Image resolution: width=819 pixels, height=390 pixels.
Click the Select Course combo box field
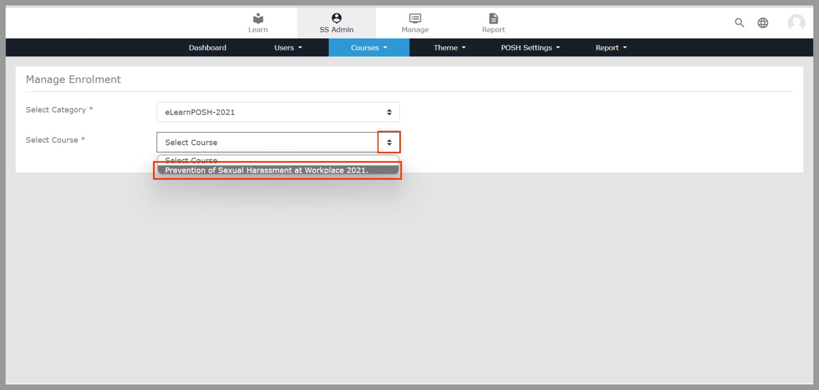[267, 142]
